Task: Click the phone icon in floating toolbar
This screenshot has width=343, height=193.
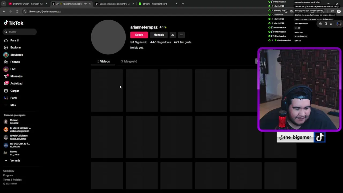Action: point(326,24)
